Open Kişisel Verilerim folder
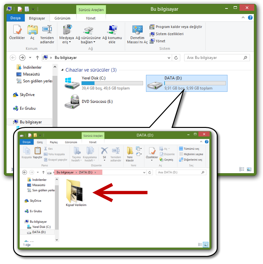This screenshot has width=263, height=264. [76, 193]
